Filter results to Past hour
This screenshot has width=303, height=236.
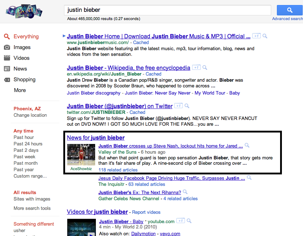click(x=24, y=138)
